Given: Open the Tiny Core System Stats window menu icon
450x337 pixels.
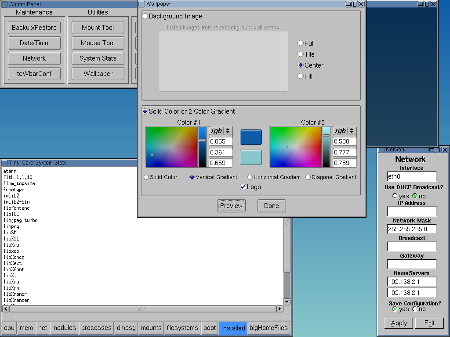Looking at the screenshot, I should pyautogui.click(x=4, y=163).
